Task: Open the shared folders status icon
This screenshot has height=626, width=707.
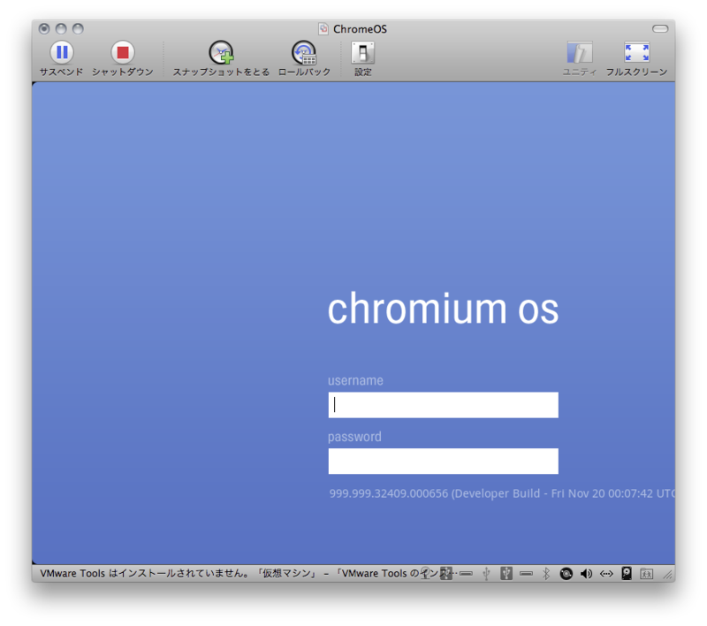Action: tap(646, 574)
